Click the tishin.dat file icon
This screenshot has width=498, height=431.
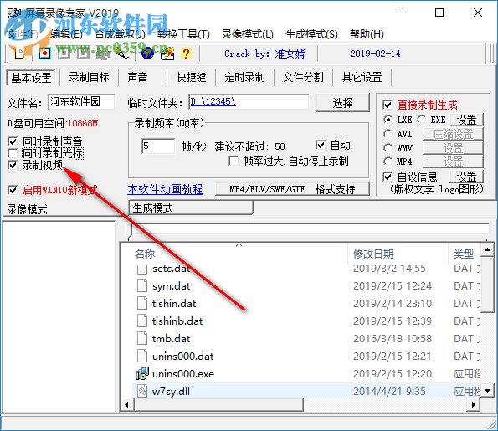142,303
